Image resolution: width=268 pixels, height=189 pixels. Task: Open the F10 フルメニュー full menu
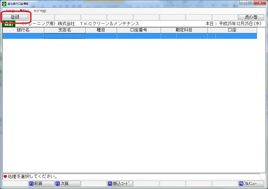tap(251, 184)
